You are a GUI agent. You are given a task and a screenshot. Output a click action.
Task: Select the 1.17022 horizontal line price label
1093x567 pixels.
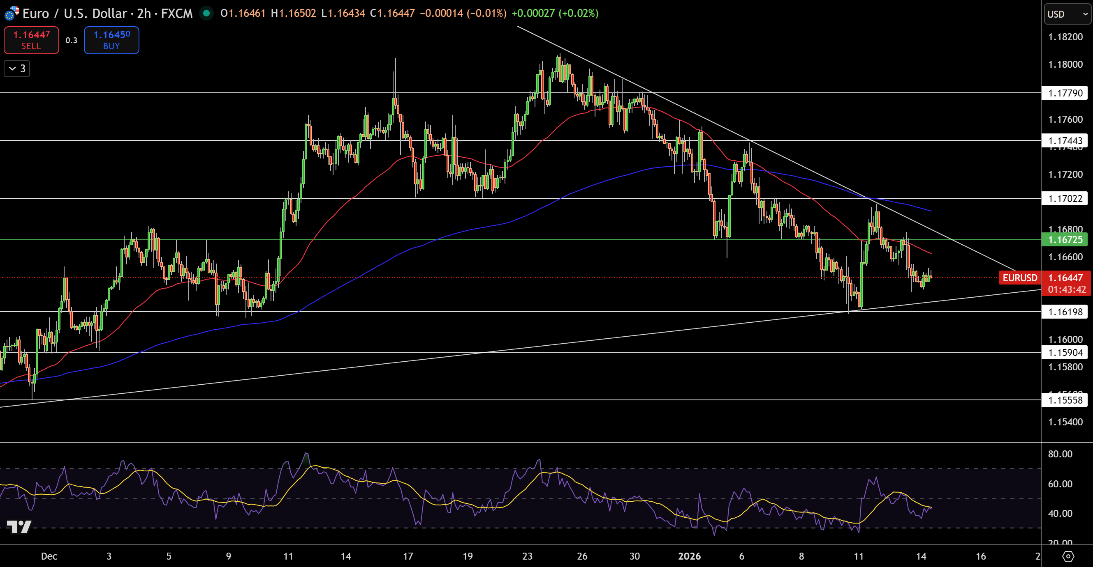click(x=1065, y=198)
